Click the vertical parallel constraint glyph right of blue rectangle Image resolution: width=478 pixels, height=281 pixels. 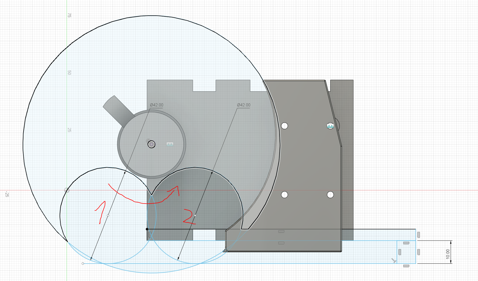point(419,252)
